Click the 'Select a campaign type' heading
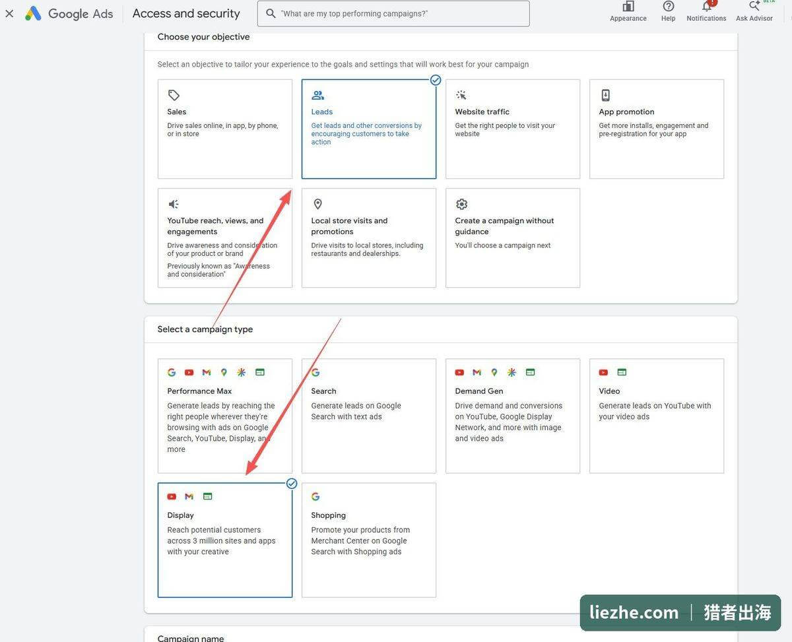The height and width of the screenshot is (642, 792). [205, 329]
